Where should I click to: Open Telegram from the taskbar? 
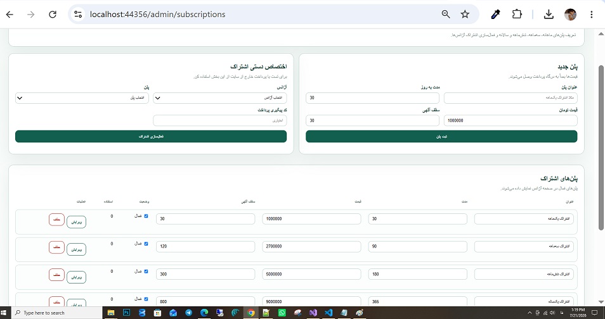tap(189, 313)
